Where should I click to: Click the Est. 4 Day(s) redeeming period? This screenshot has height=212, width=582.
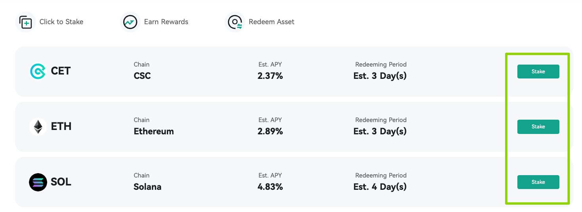tap(380, 187)
